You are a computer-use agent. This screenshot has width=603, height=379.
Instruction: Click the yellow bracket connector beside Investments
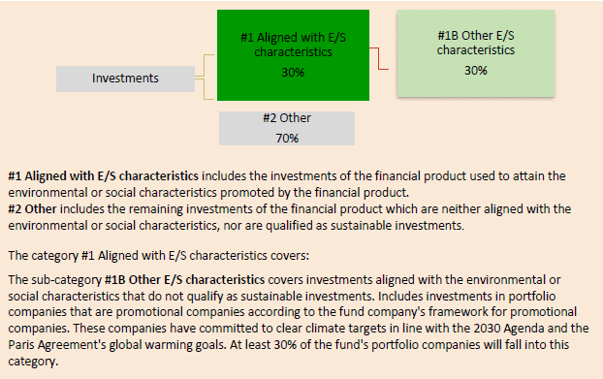[205, 78]
